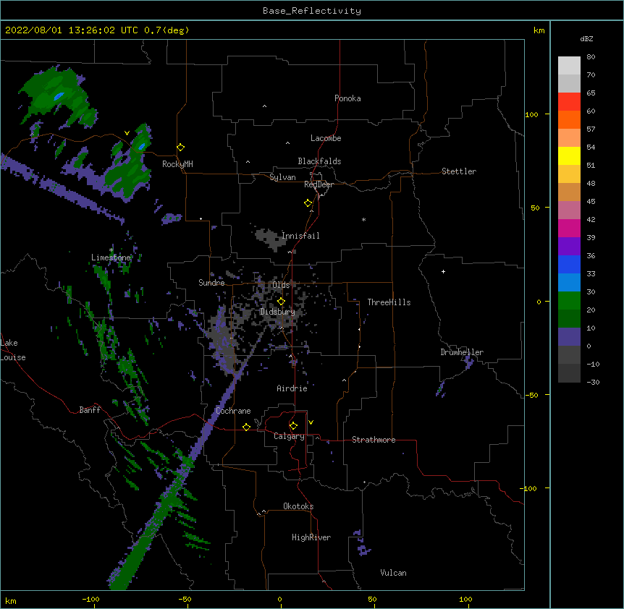Select the white plus marker north of Drumheller
Screen dimensions: 624x609
tap(443, 271)
